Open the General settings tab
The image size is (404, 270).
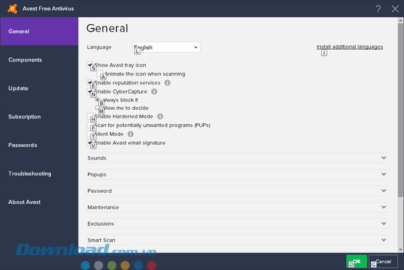coord(39,31)
